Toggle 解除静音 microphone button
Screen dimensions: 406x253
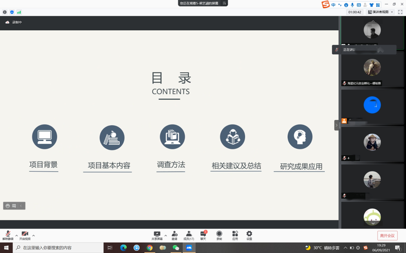[x=8, y=235]
